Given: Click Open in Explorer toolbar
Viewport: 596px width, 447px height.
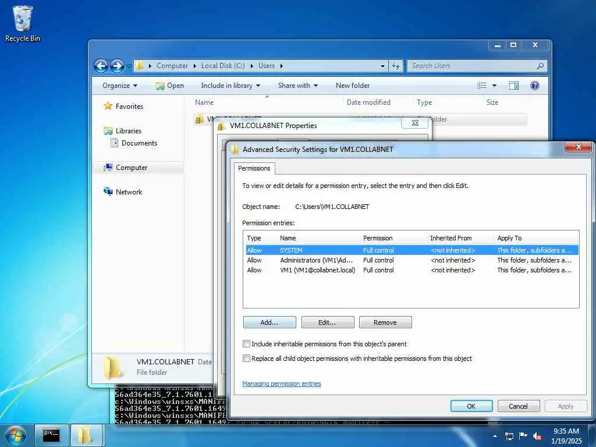Looking at the screenshot, I should 169,86.
